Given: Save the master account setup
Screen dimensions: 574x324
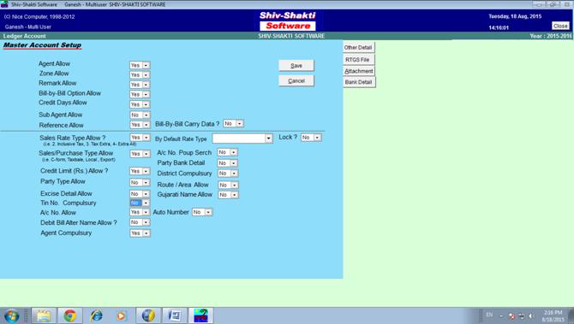Looking at the screenshot, I should (296, 66).
